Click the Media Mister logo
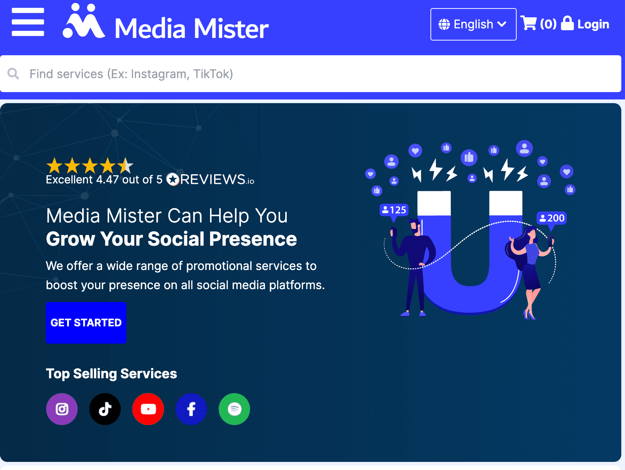Viewport: 625px width, 470px height. (165, 24)
